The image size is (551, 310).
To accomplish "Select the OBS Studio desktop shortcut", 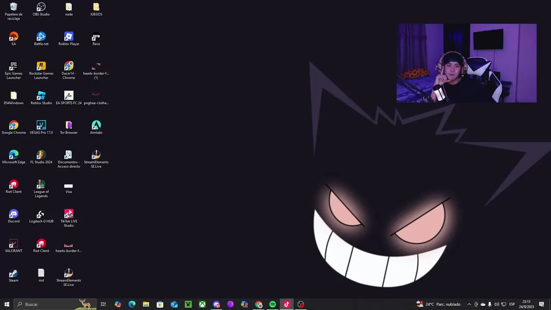I will 41,9.
